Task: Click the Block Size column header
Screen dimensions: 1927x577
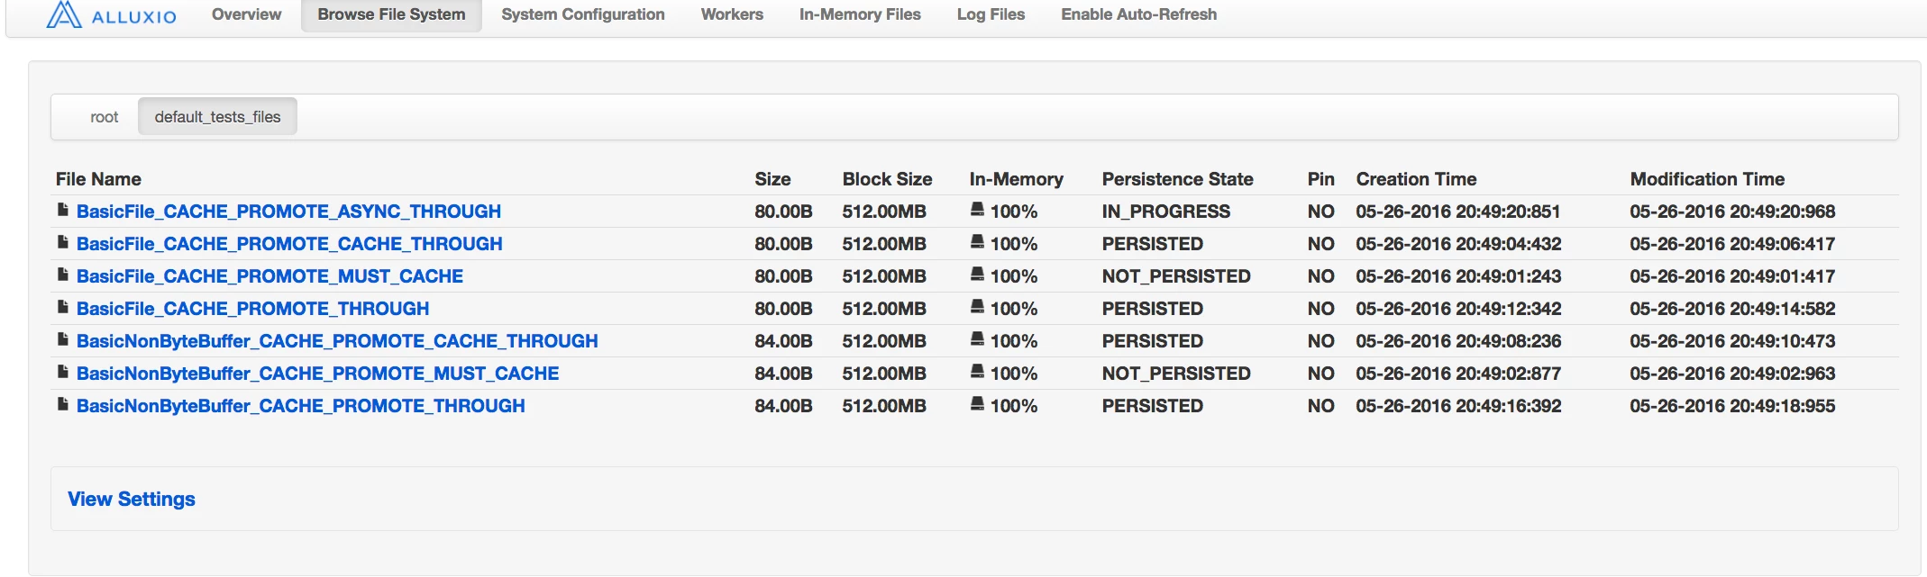Action: pos(887,179)
